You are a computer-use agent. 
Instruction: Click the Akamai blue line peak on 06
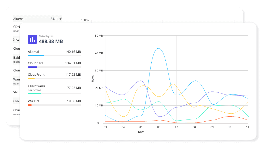[158, 49]
